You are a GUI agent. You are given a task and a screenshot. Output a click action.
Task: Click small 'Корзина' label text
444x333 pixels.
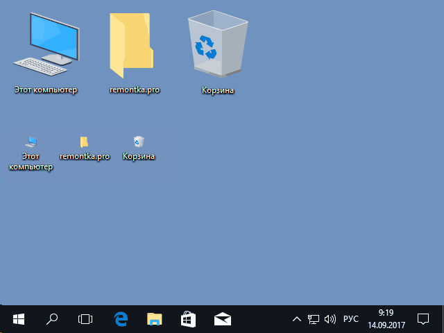tap(139, 156)
